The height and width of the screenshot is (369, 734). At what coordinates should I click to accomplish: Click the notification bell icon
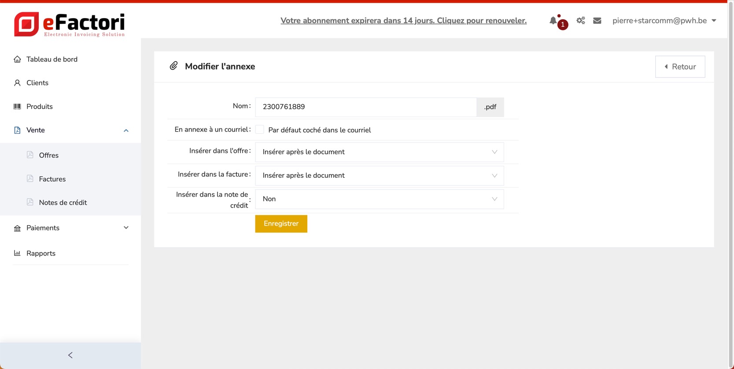(553, 21)
